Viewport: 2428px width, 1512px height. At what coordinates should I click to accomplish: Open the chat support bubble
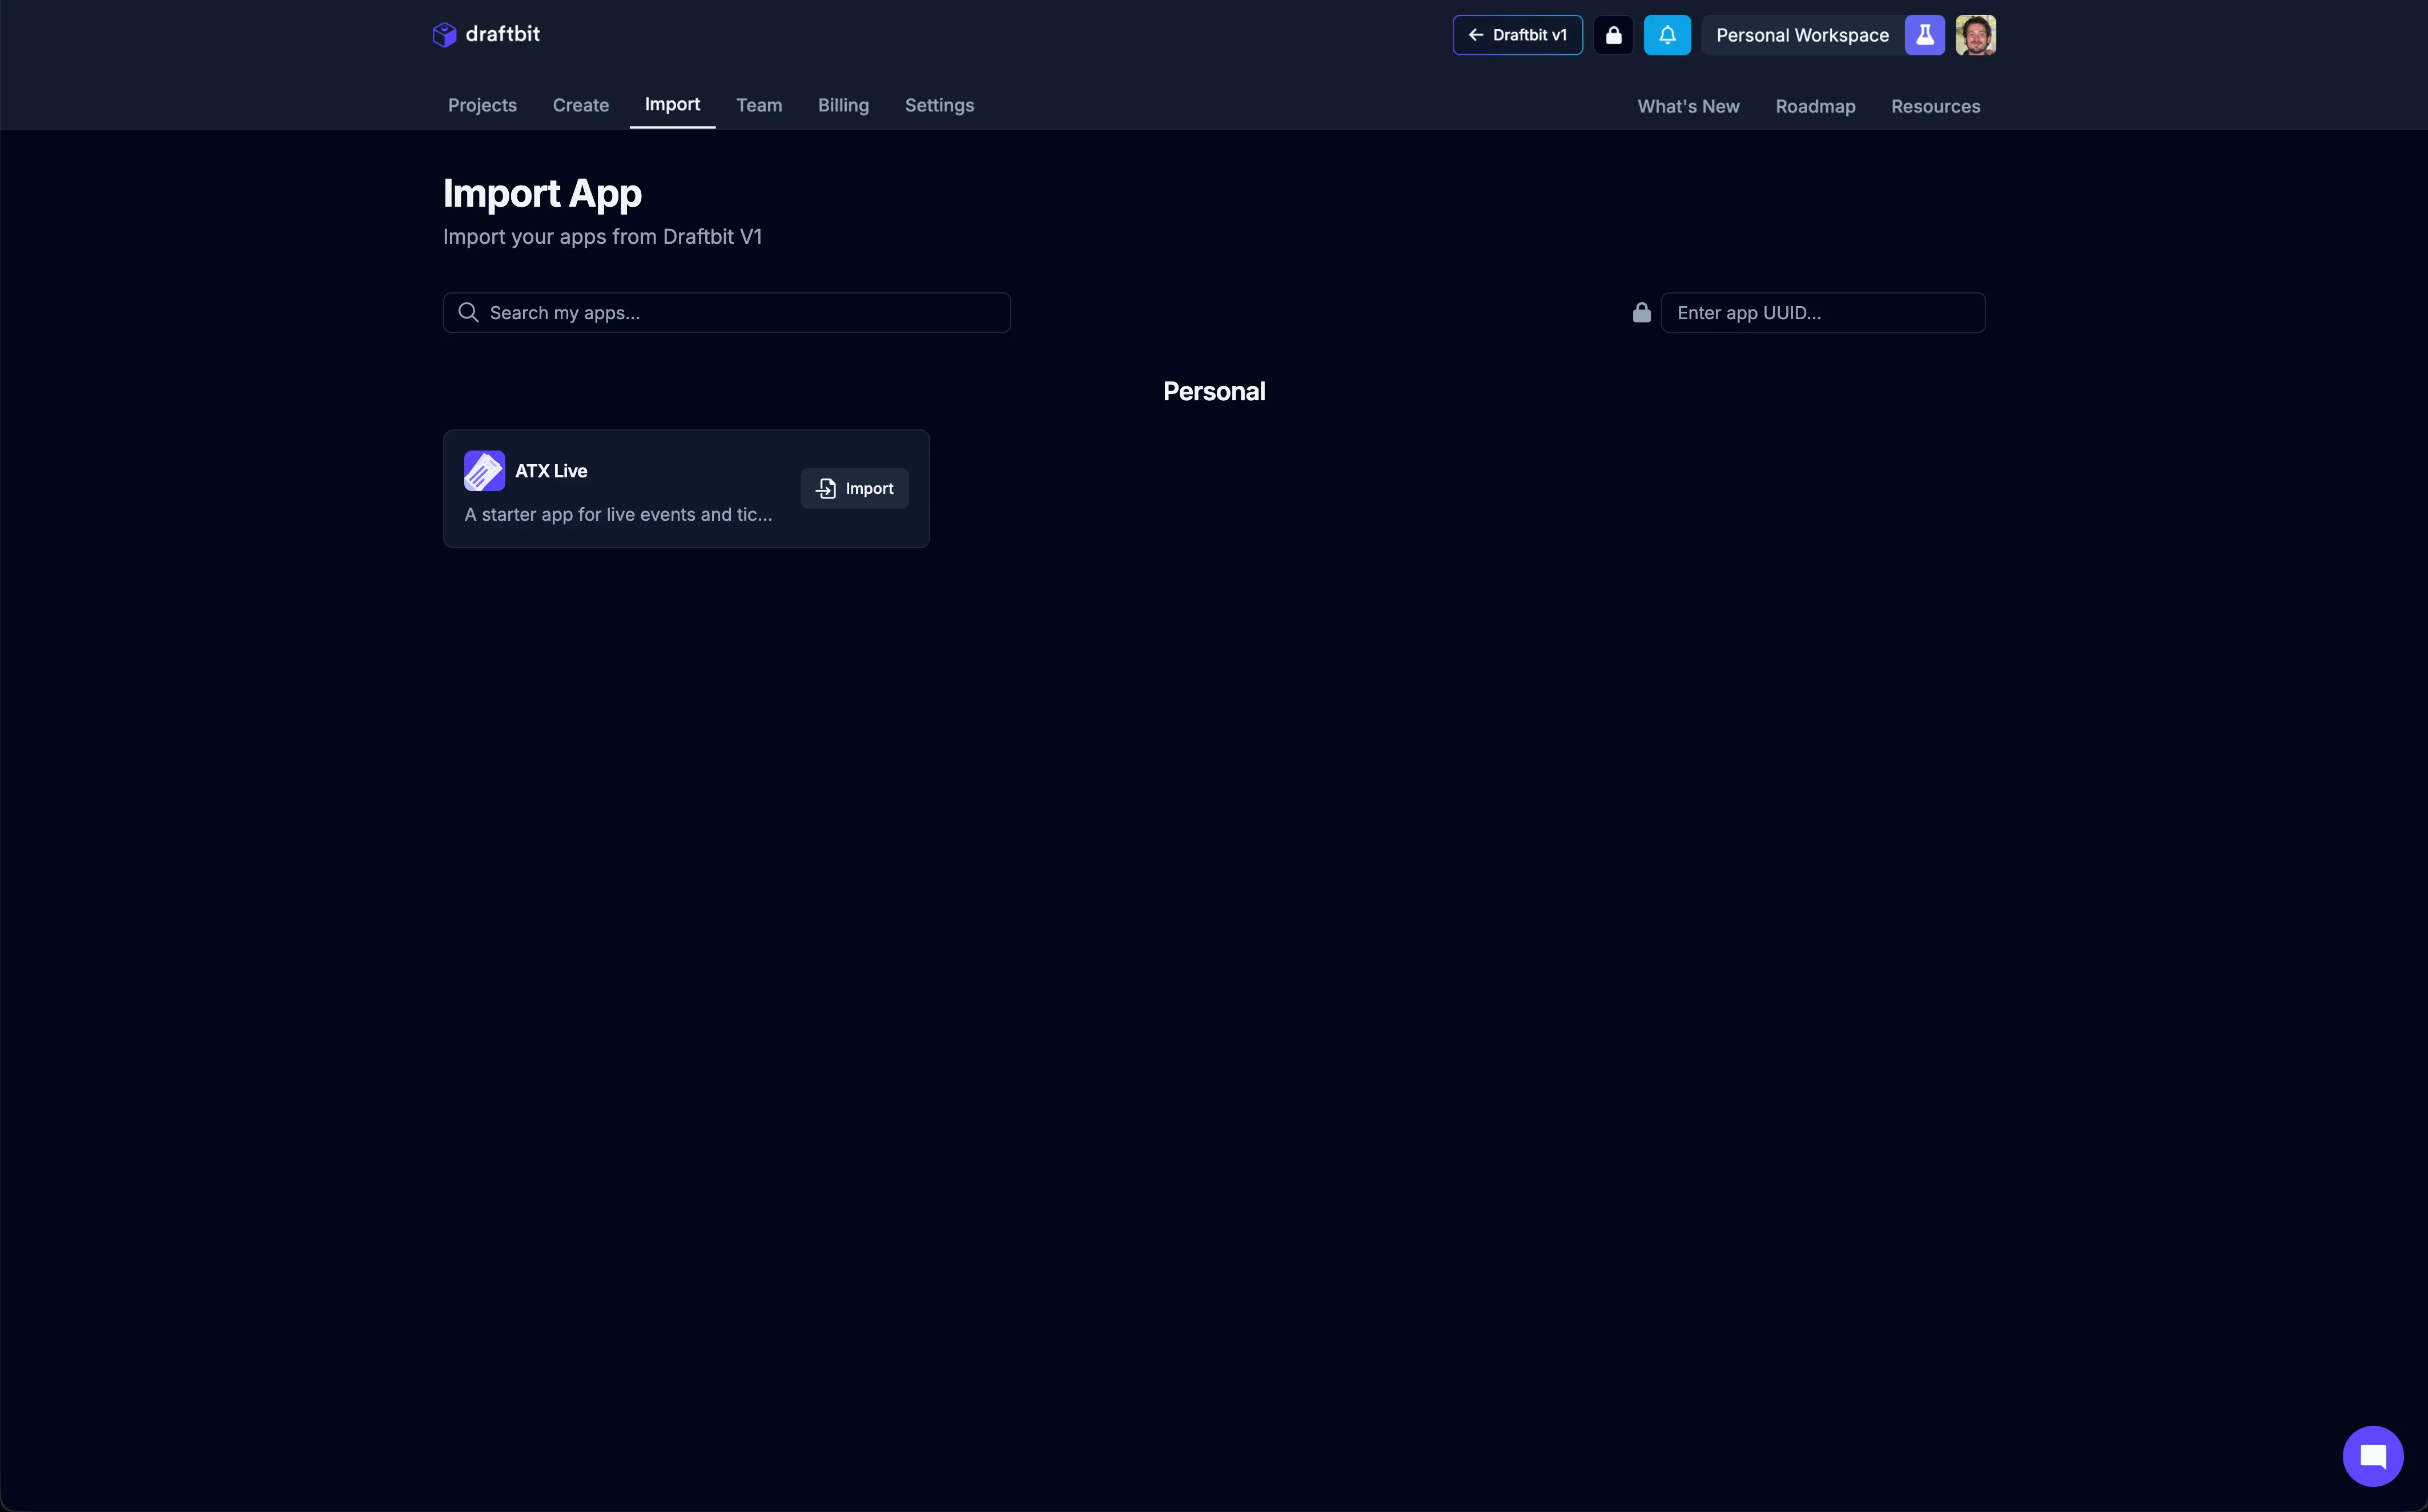pos(2372,1456)
